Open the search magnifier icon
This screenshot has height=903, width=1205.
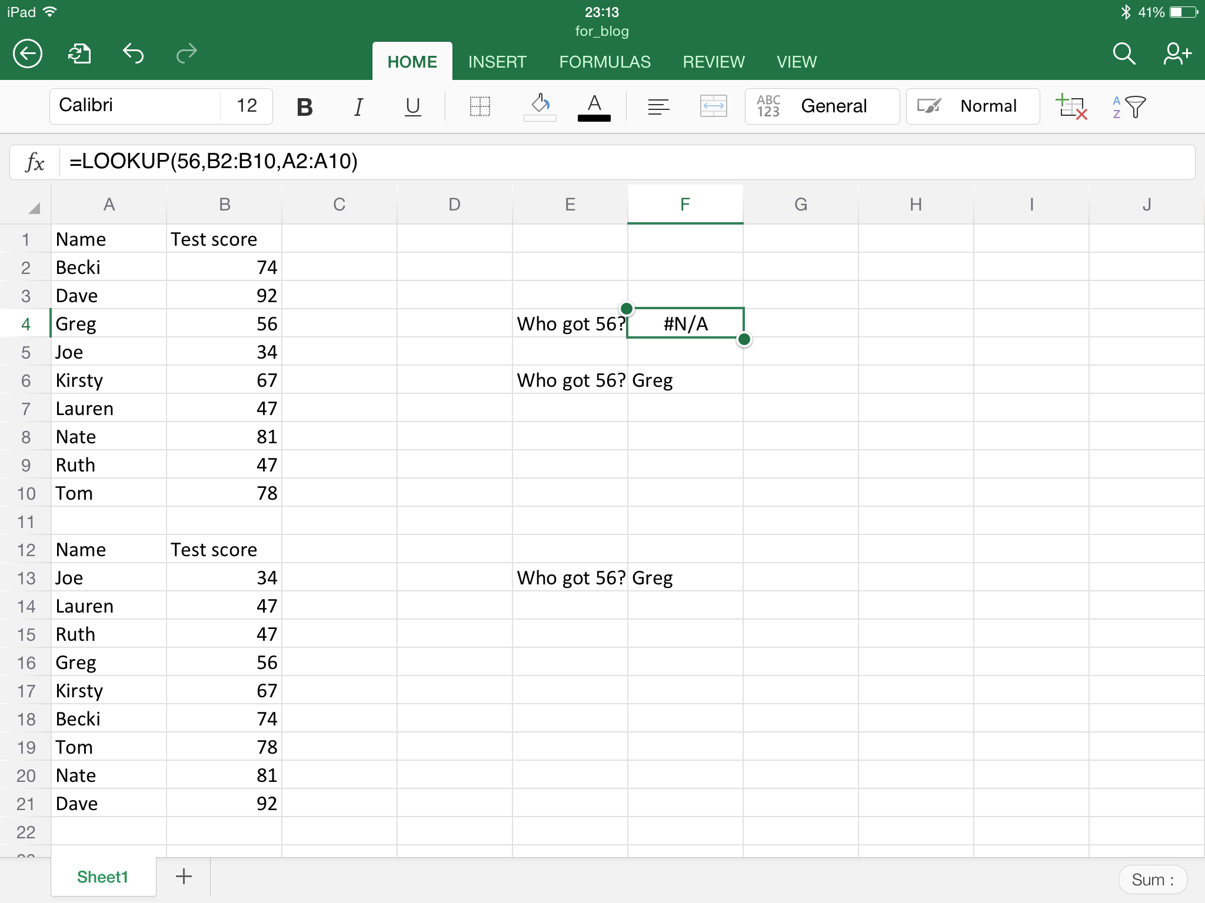click(1123, 54)
